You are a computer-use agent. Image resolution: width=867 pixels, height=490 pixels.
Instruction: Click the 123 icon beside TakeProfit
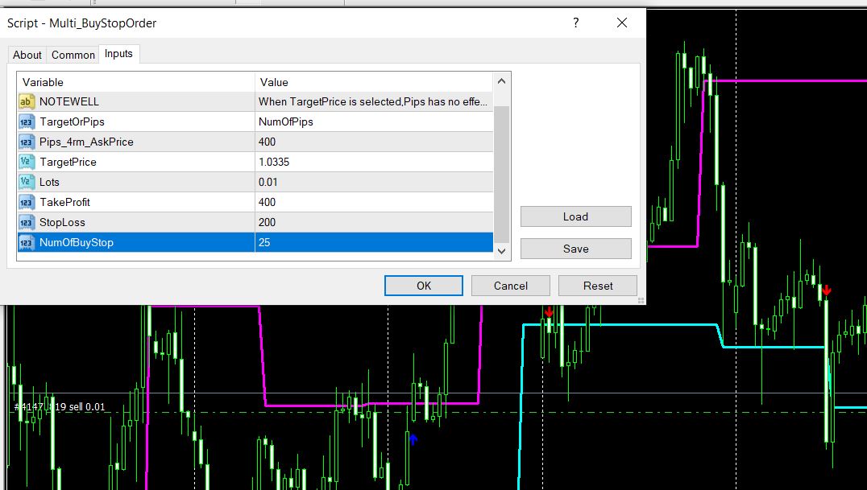point(27,202)
